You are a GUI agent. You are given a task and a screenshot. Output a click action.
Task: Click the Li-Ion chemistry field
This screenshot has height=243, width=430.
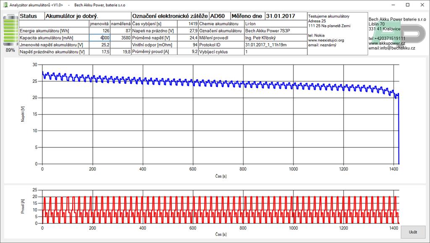(275, 24)
